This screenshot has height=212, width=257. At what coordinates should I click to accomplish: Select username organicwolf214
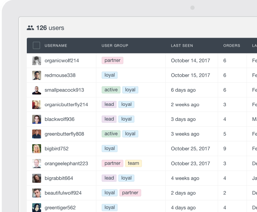(x=61, y=61)
